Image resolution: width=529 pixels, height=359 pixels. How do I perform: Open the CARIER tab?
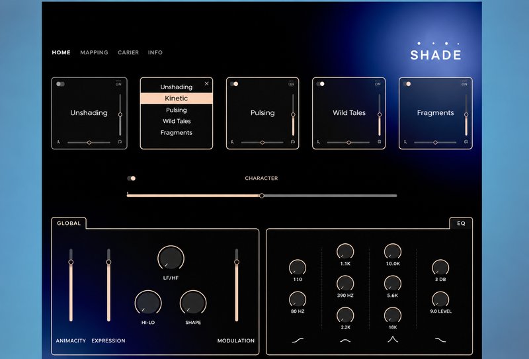click(x=128, y=52)
